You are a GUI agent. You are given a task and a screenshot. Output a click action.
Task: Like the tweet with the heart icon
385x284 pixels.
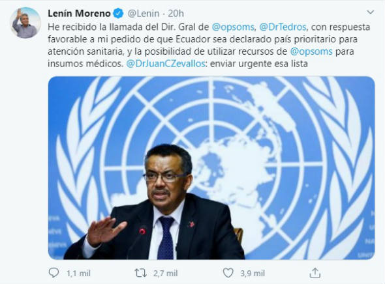[228, 273]
